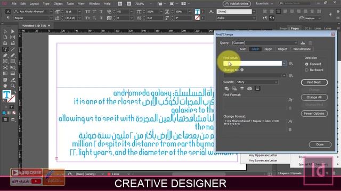This screenshot has width=341, height=191.
Task: Open the Type menu
Action: (x=46, y=4)
